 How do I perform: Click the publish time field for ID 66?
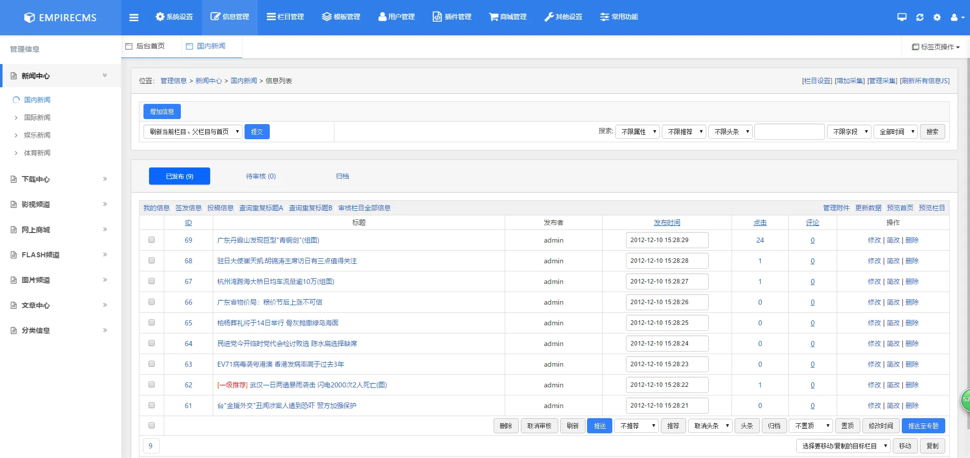[x=667, y=302]
